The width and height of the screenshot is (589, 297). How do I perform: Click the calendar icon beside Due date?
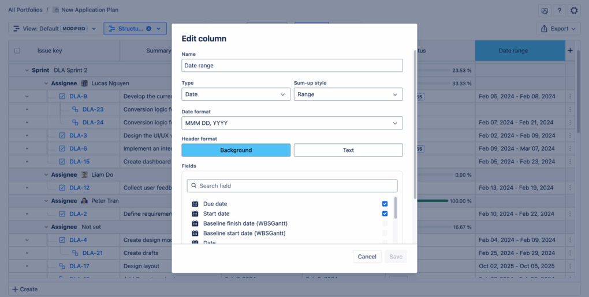(195, 204)
